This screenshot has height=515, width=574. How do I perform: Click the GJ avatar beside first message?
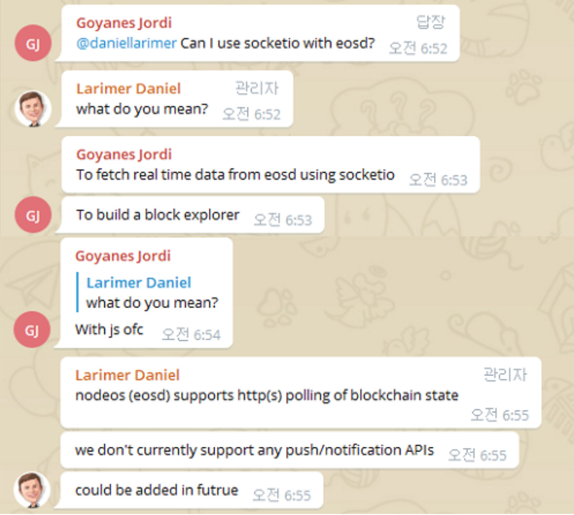[x=33, y=43]
